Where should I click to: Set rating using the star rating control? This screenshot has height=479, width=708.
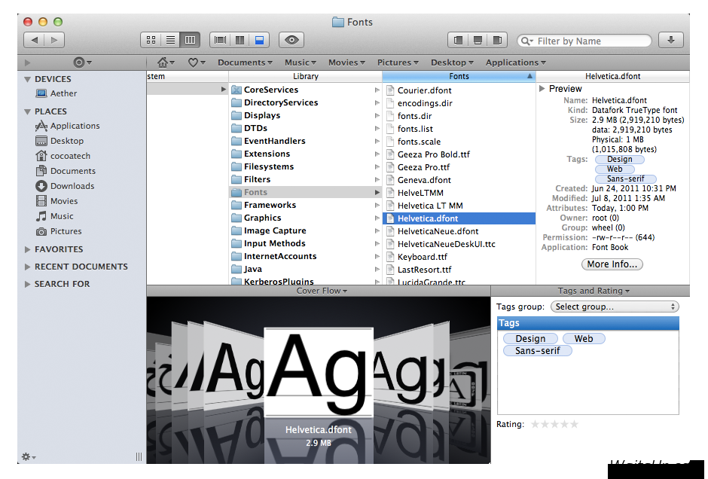tap(554, 425)
